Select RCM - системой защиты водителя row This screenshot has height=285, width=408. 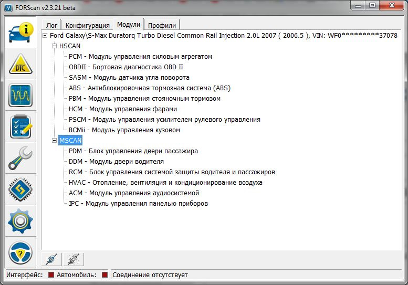pyautogui.click(x=172, y=172)
